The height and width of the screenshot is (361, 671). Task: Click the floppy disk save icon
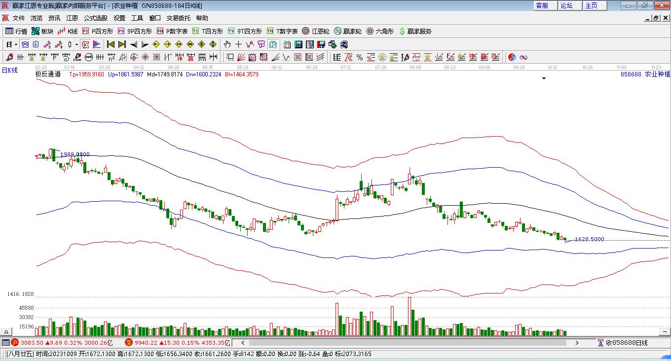tap(321, 44)
